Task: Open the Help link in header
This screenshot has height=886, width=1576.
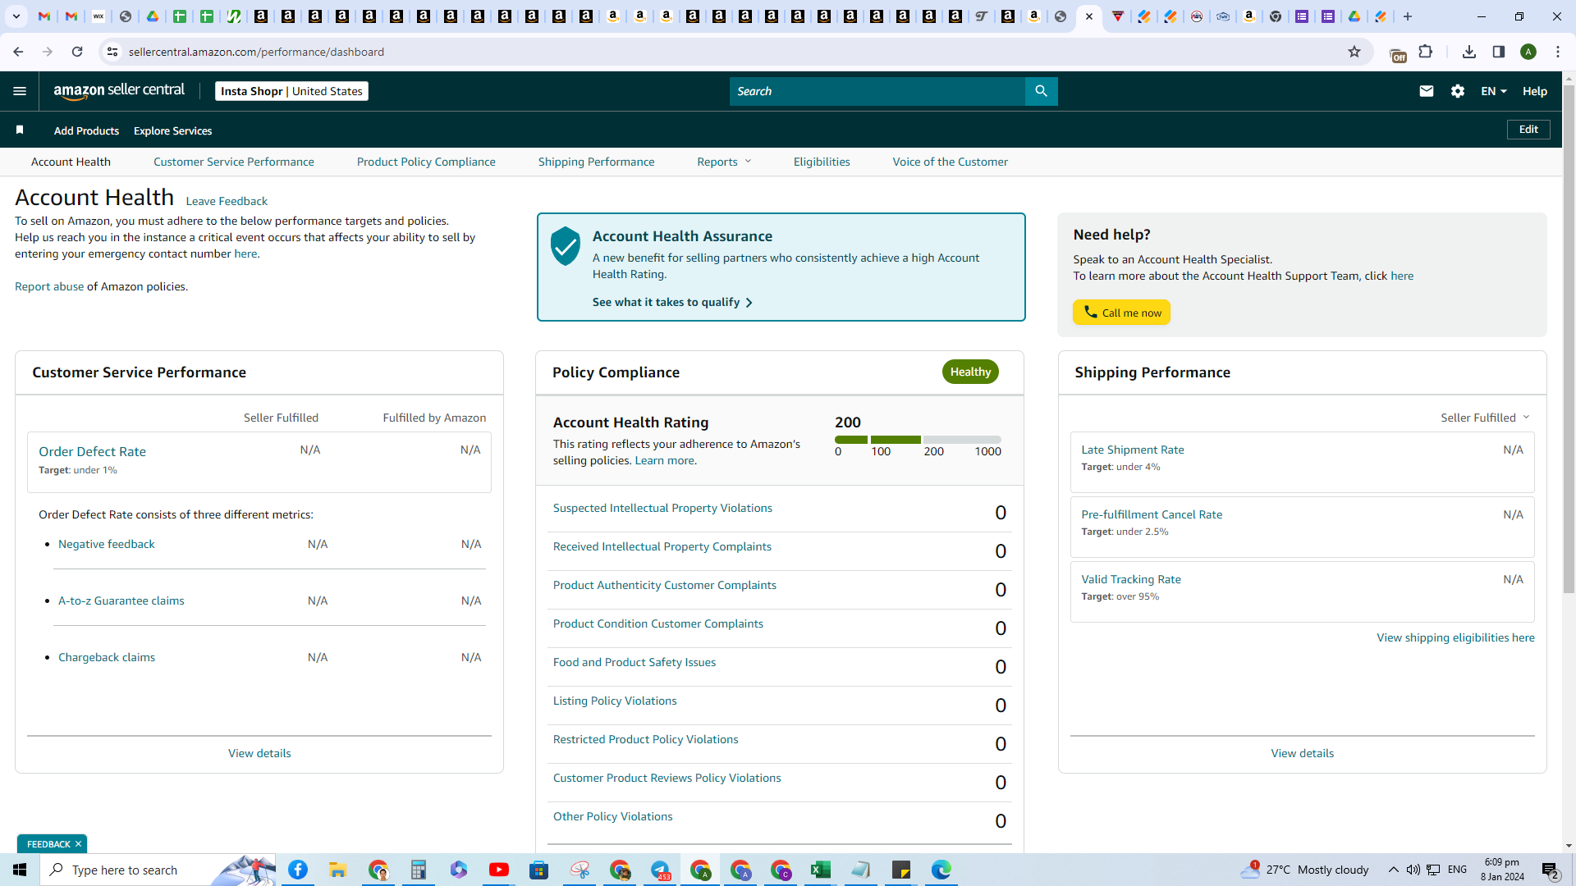Action: point(1535,91)
